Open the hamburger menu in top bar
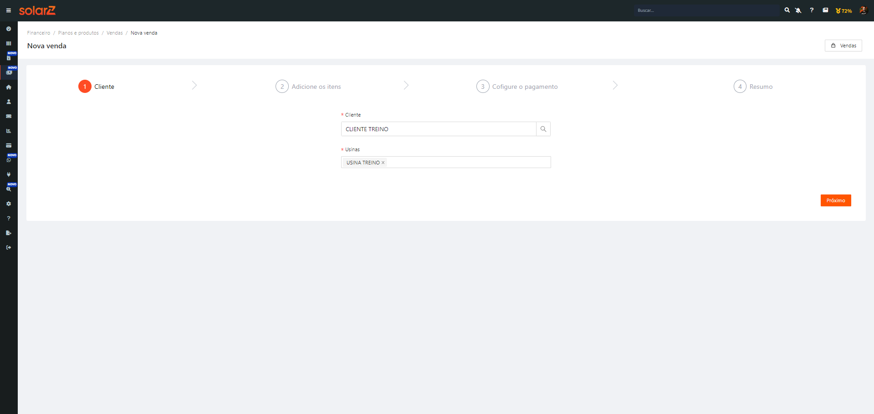 [x=8, y=10]
